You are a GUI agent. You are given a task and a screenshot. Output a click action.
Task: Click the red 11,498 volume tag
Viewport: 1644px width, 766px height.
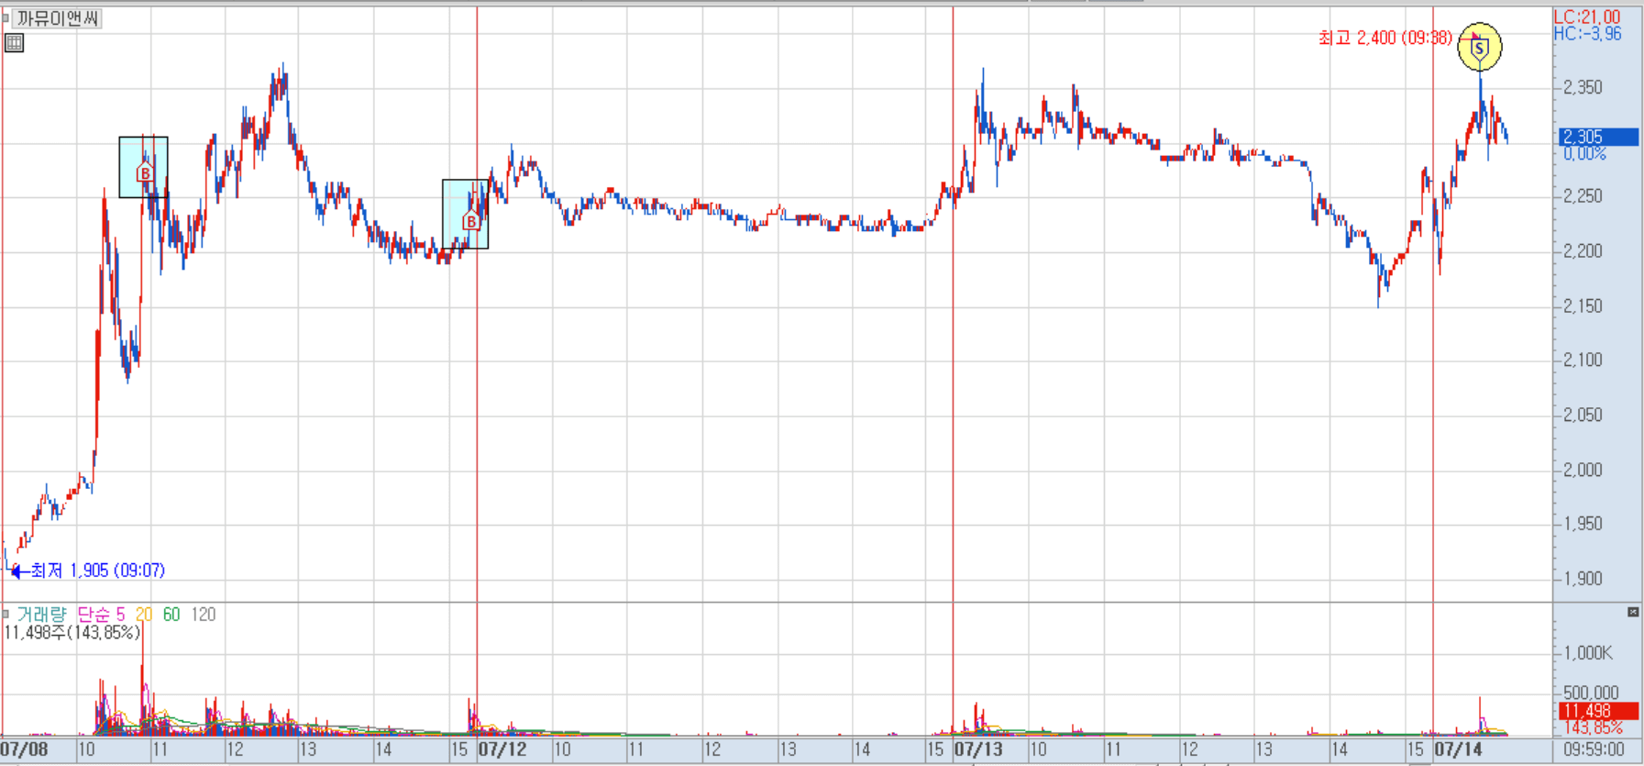[x=1598, y=711]
